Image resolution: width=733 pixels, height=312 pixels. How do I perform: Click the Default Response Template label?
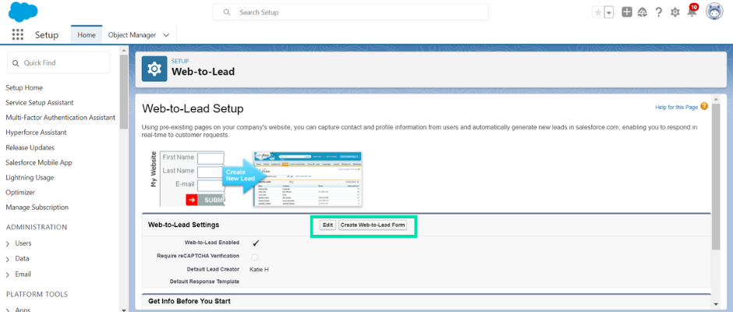[x=205, y=282]
